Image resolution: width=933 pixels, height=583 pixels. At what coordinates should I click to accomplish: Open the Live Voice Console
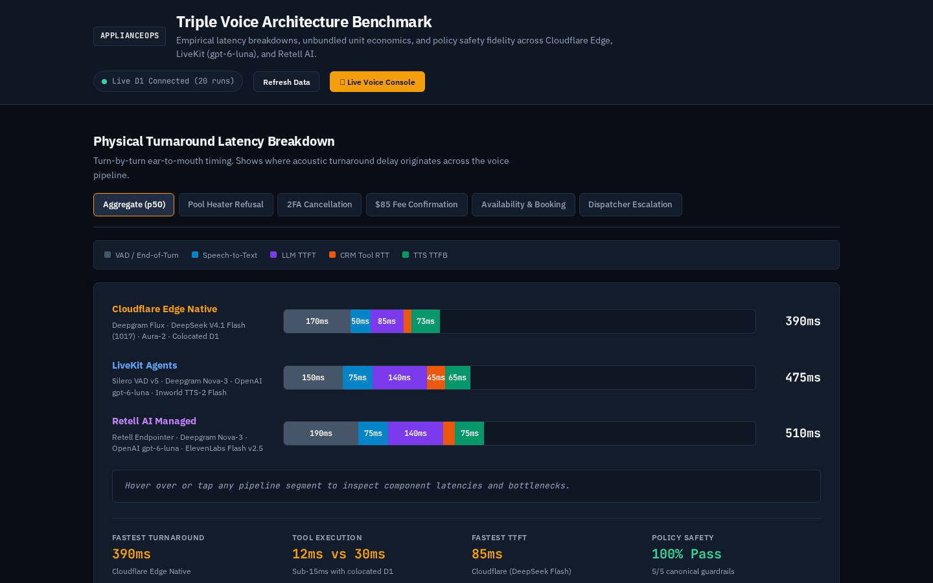point(377,82)
